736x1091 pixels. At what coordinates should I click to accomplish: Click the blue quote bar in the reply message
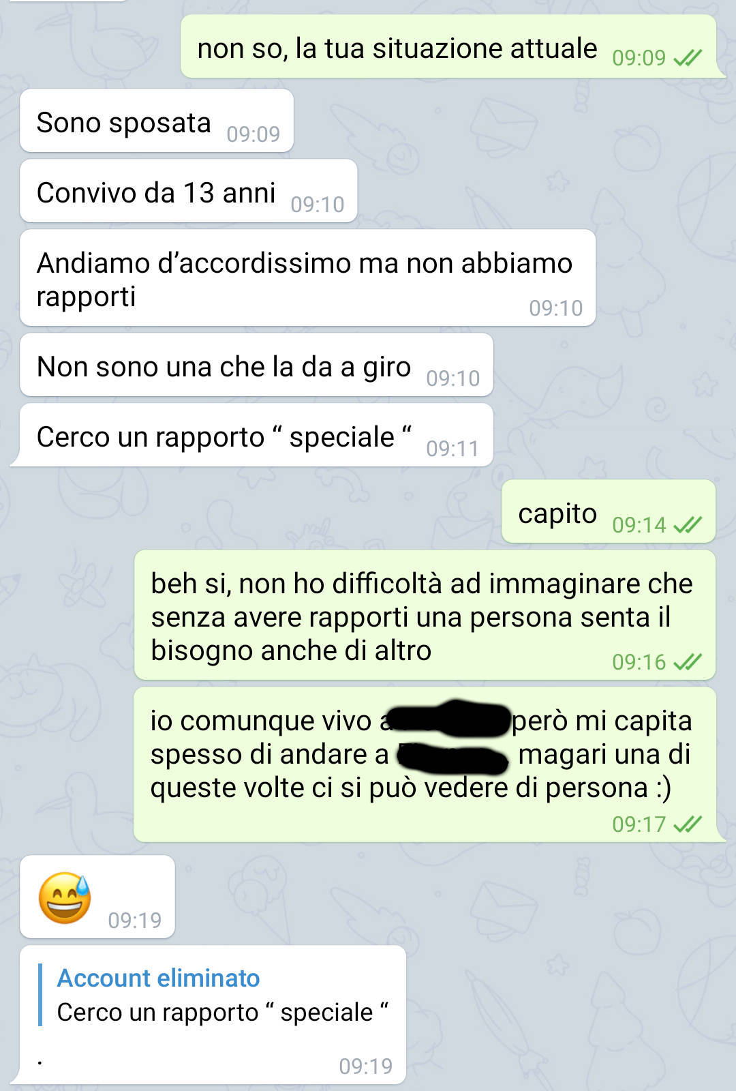[x=41, y=995]
